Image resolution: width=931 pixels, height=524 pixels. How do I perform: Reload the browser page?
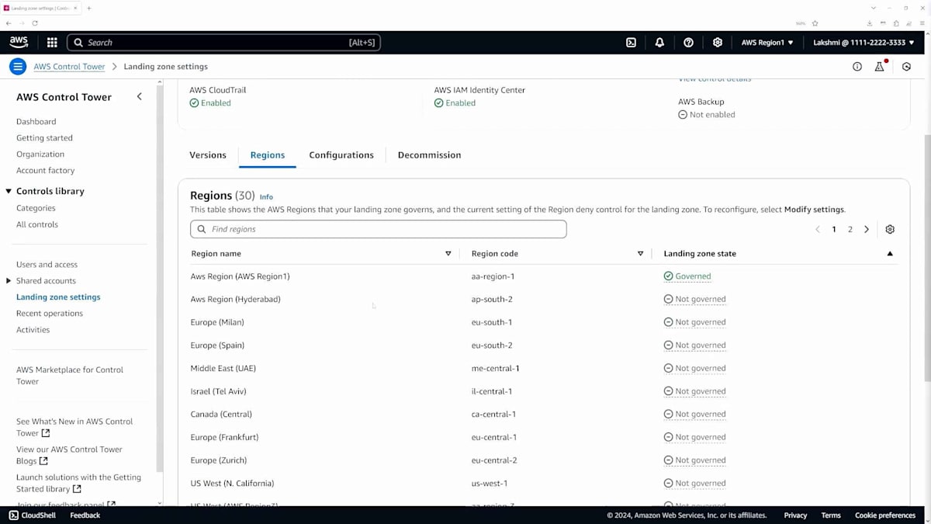pos(35,23)
